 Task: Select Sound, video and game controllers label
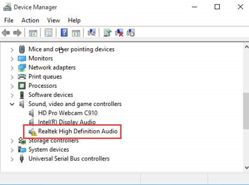pyautogui.click(x=75, y=104)
